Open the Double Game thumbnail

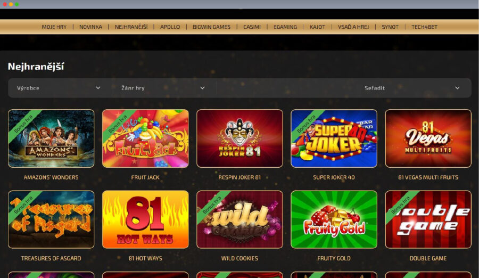428,219
